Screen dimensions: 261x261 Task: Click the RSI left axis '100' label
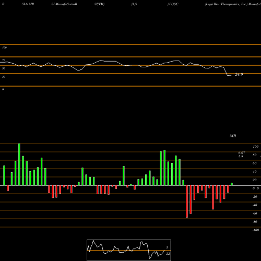tap(4, 48)
